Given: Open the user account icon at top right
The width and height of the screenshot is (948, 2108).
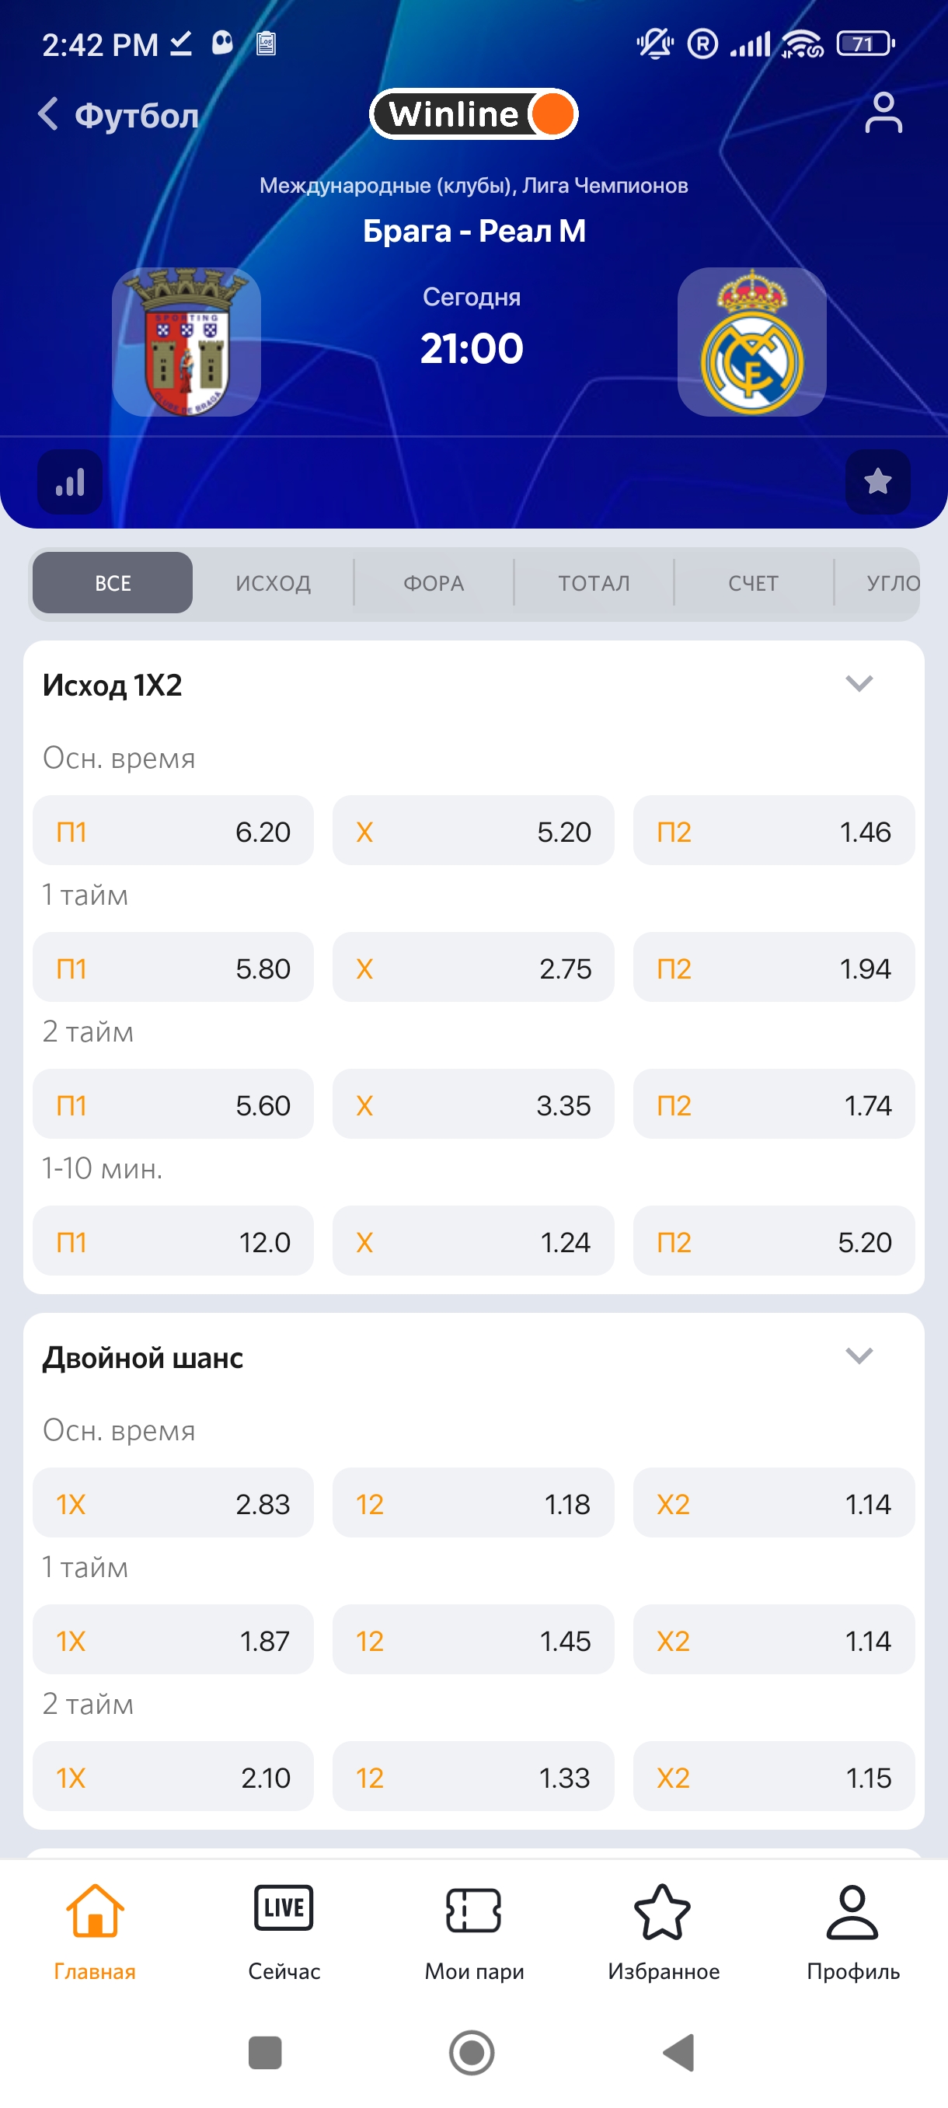Looking at the screenshot, I should click(883, 113).
